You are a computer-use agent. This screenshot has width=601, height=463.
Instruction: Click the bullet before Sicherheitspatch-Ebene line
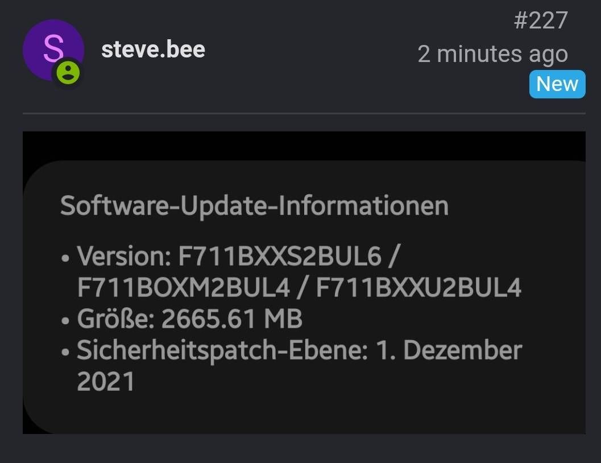tap(65, 352)
